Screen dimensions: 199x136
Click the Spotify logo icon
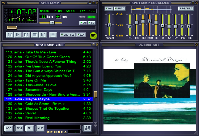pos(93,36)
